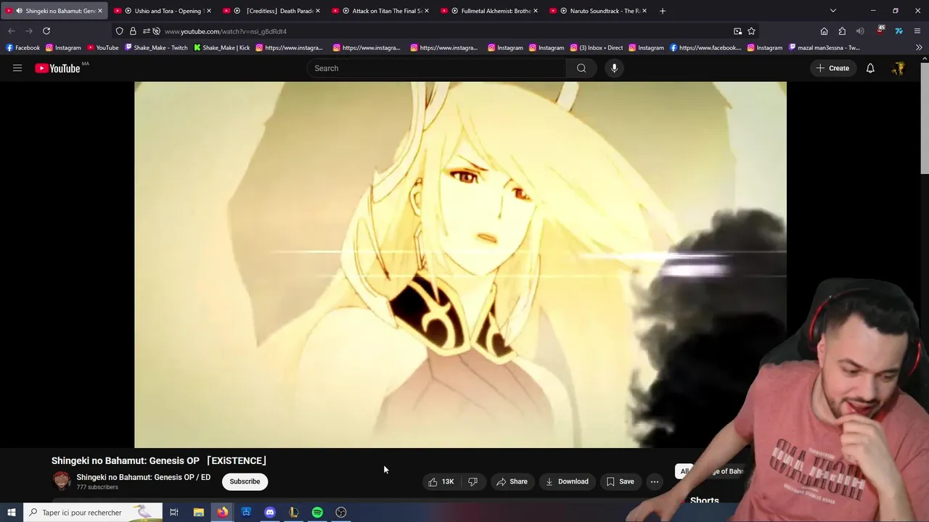929x522 pixels.
Task: Open the red extension icon with badge
Action: [880, 31]
